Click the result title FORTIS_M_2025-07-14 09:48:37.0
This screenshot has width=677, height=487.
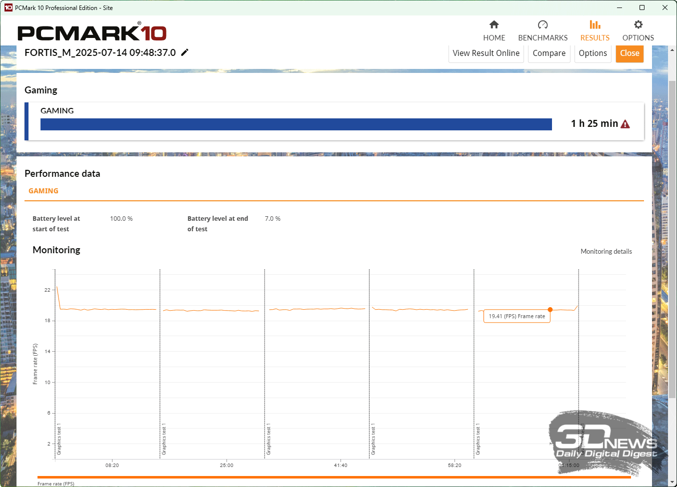click(x=100, y=52)
